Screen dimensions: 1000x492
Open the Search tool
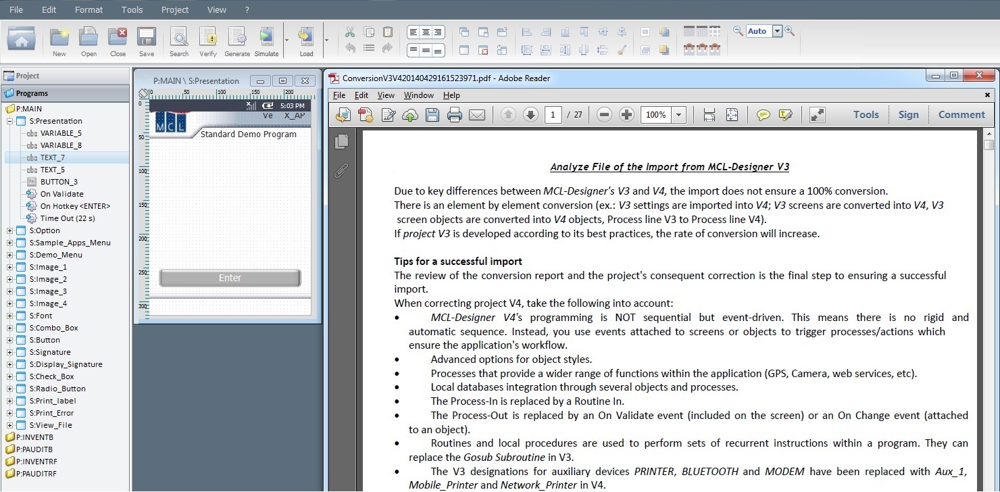[x=179, y=41]
